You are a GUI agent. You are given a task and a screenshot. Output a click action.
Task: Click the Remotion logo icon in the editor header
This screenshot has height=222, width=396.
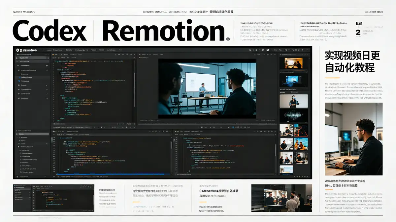(x=18, y=50)
